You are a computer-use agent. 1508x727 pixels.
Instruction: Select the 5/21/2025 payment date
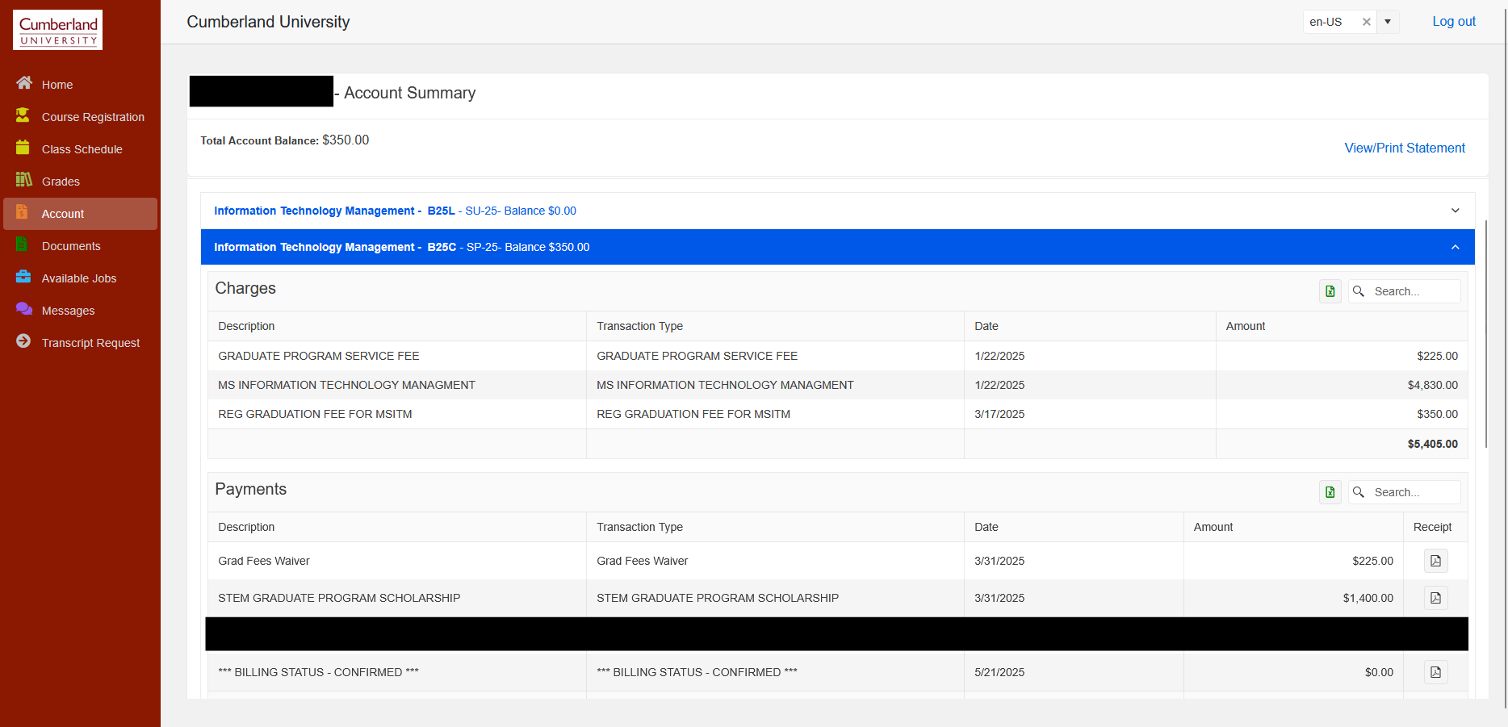click(999, 672)
